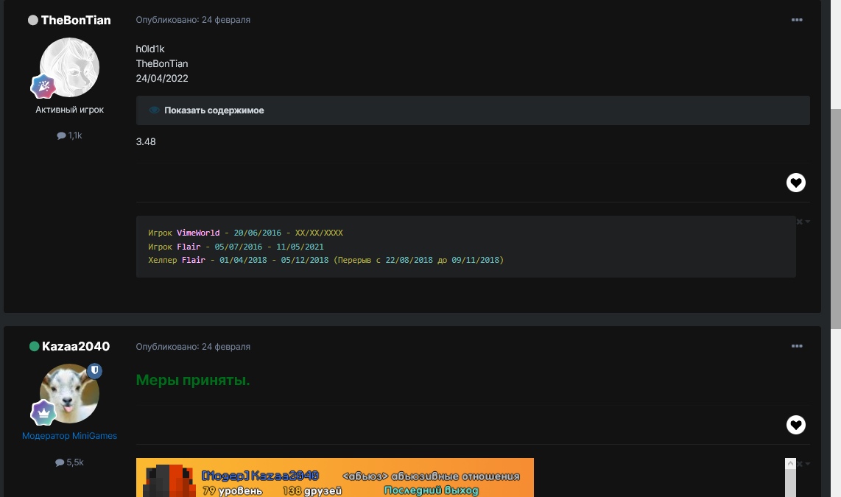
Task: Click TheBonTian's rank badge icon
Action: [43, 86]
